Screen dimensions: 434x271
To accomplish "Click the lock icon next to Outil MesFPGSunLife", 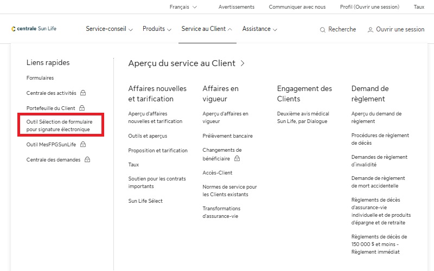I will pos(83,145).
